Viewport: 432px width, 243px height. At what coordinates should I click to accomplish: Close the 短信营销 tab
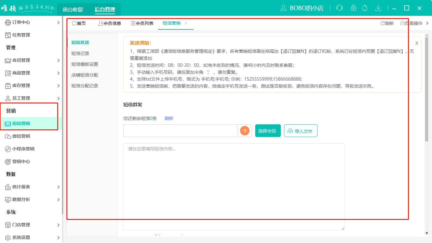(x=186, y=23)
